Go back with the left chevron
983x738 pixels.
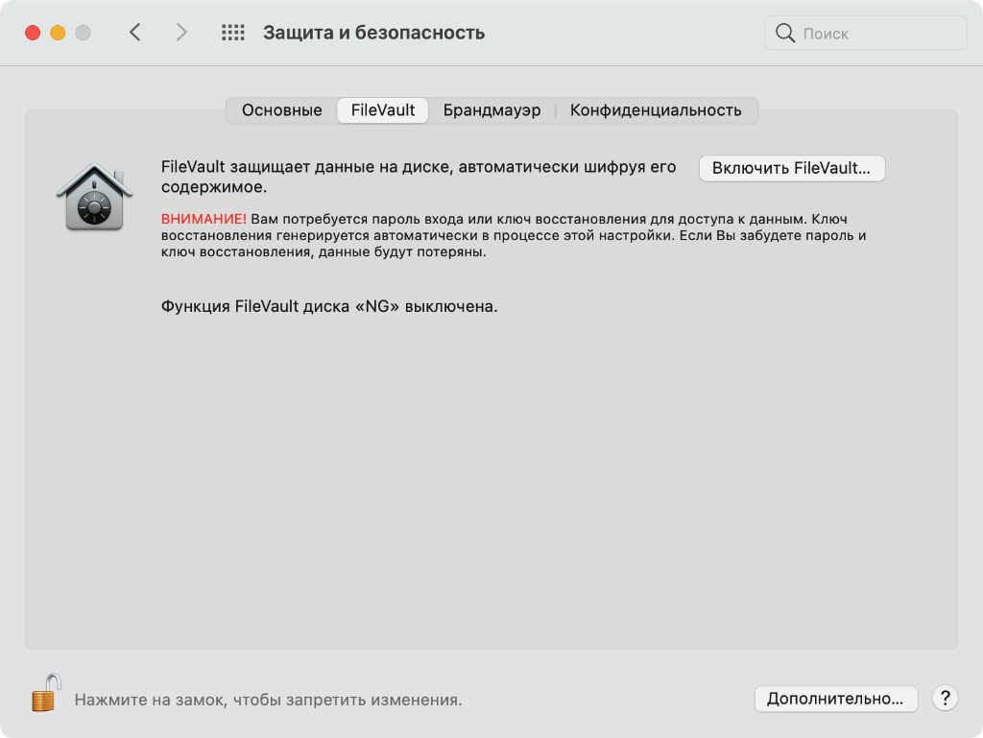click(135, 33)
